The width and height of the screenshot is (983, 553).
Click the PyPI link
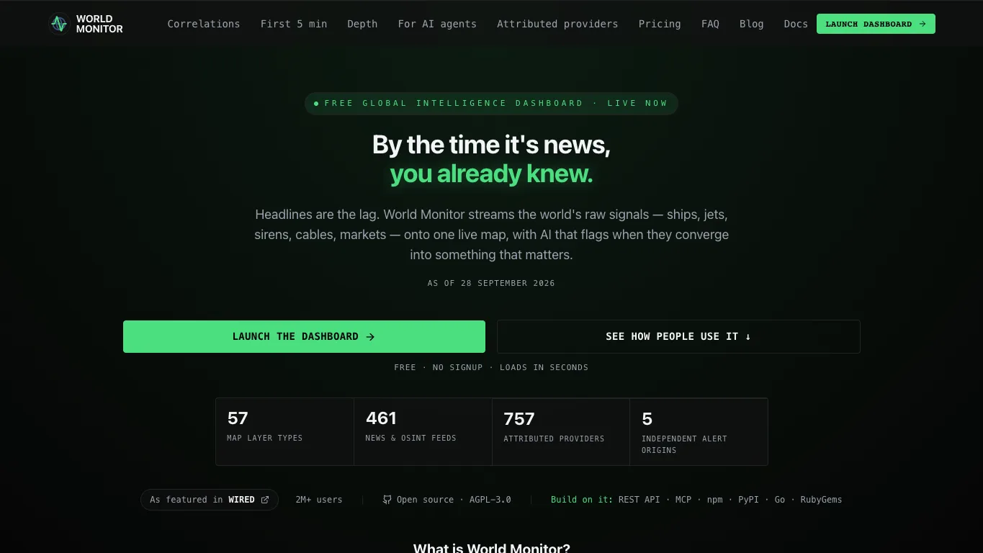(748, 500)
